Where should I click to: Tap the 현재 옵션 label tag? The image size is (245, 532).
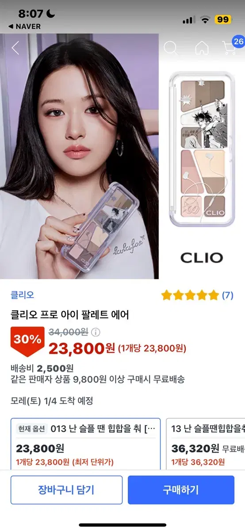point(31,429)
